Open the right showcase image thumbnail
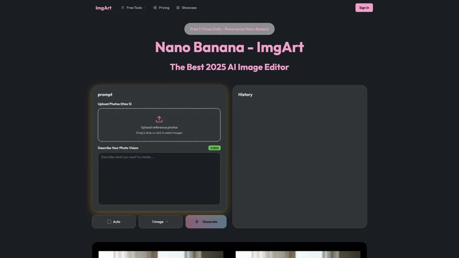This screenshot has height=258, width=459. 298,255
